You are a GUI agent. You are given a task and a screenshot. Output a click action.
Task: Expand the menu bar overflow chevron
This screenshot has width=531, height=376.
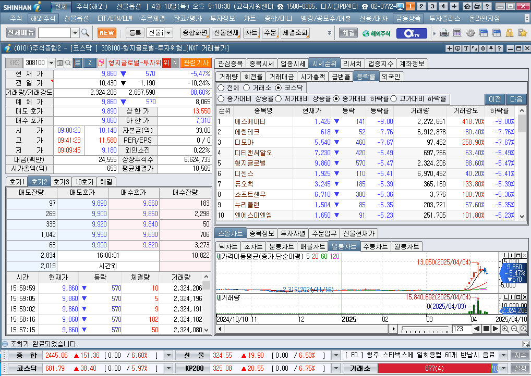527,18
